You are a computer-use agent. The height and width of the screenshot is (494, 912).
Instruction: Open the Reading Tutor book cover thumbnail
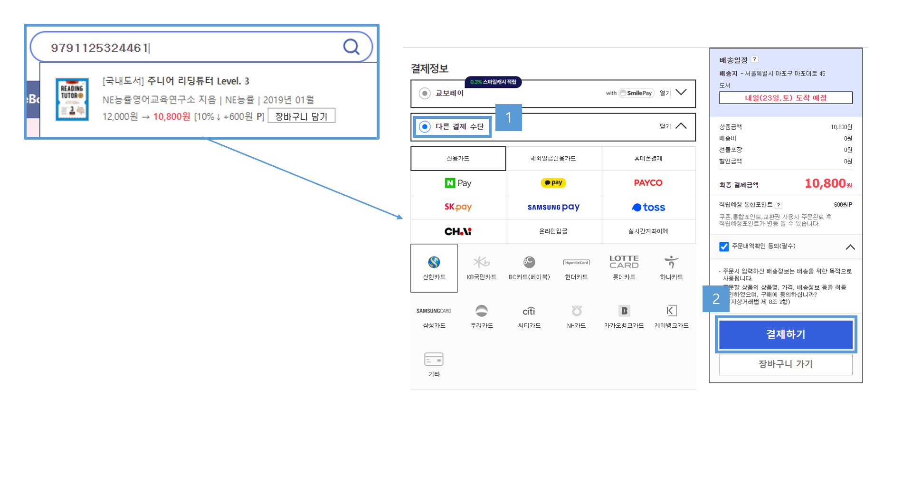pyautogui.click(x=72, y=99)
